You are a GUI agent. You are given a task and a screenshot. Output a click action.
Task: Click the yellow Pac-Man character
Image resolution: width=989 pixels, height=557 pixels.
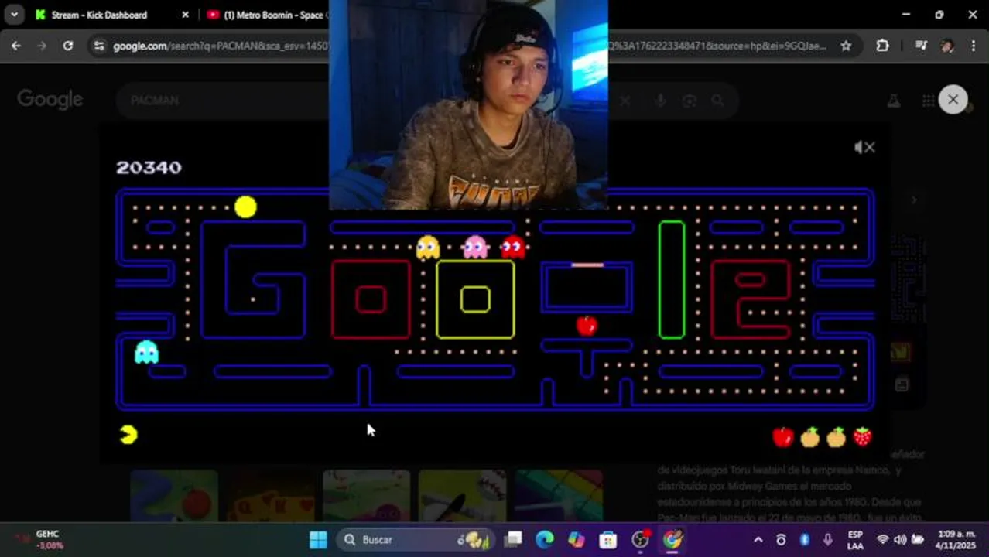click(x=245, y=207)
